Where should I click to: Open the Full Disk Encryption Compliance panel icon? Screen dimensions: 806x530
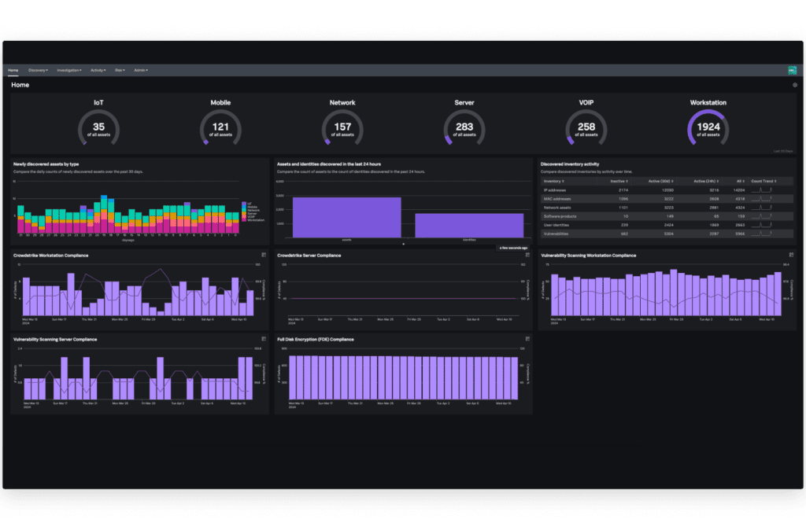pyautogui.click(x=527, y=339)
